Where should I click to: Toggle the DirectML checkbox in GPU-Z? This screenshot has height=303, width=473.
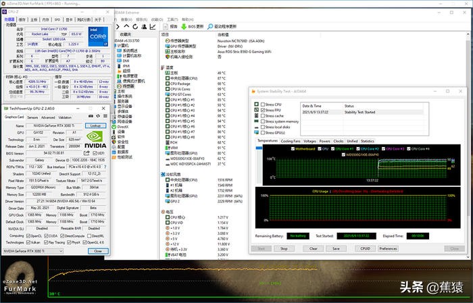[x=89, y=236]
